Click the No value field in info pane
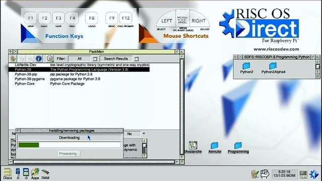Viewport: 322px width, 181px height. [x=132, y=134]
